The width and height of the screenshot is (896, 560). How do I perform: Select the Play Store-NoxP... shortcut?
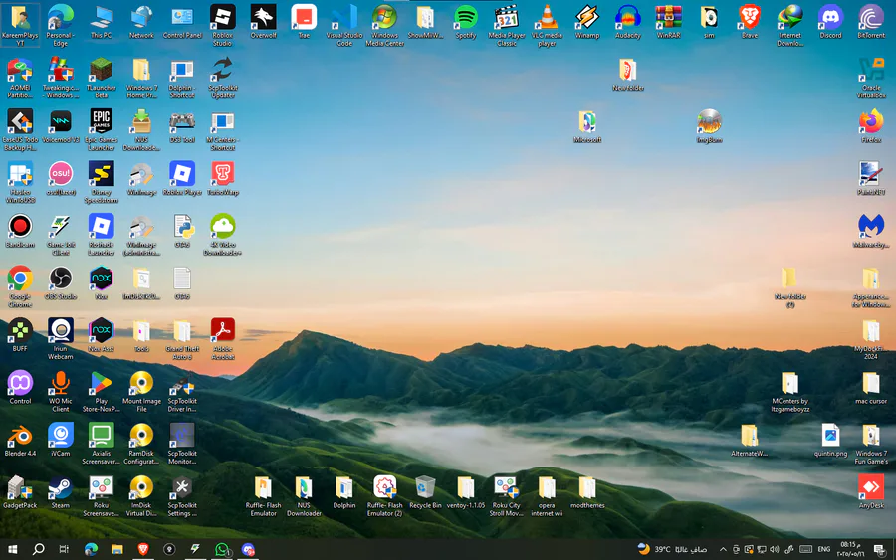(102, 391)
